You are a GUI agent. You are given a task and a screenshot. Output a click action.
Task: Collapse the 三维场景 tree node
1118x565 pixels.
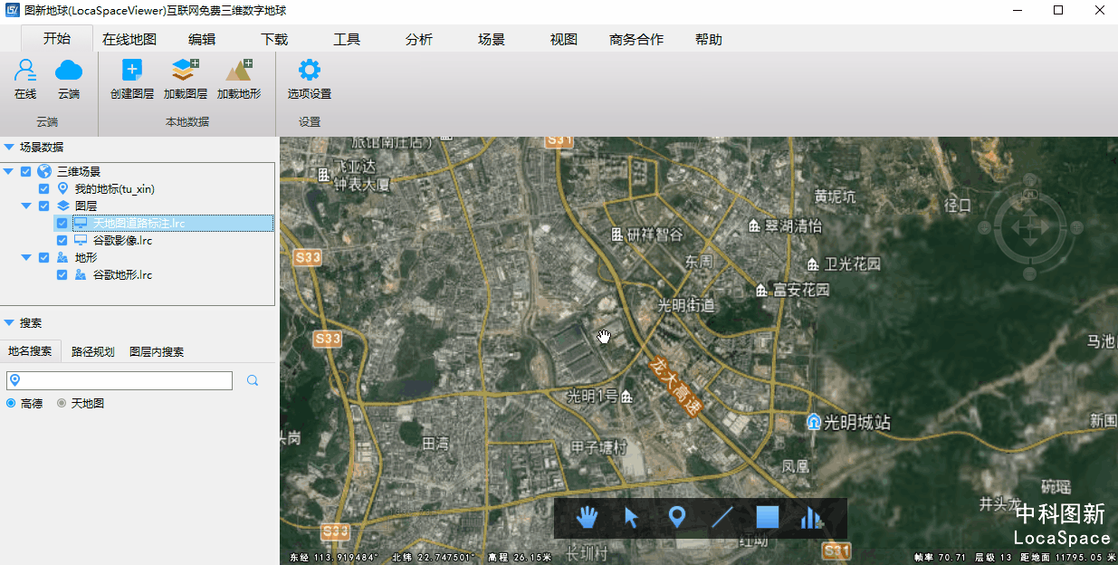click(x=8, y=171)
